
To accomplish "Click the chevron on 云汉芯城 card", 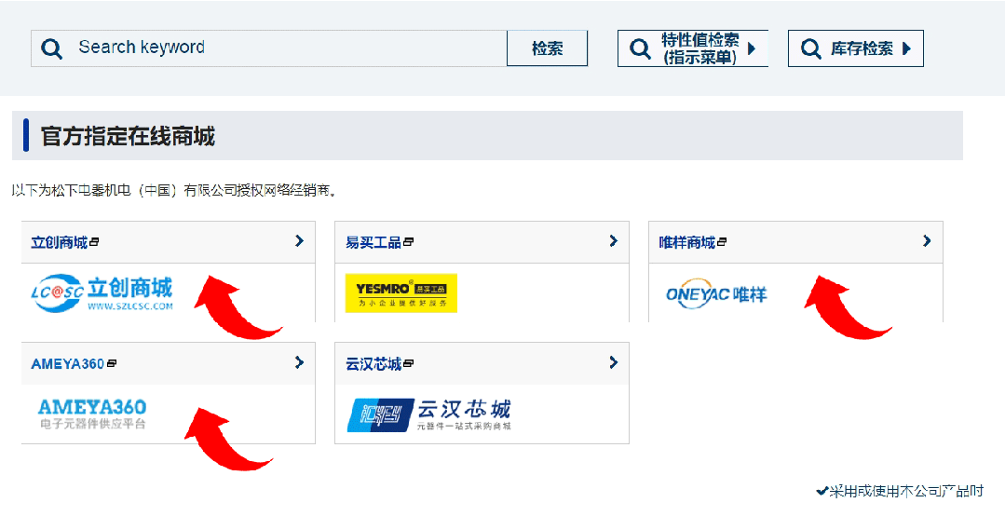I will click(613, 362).
